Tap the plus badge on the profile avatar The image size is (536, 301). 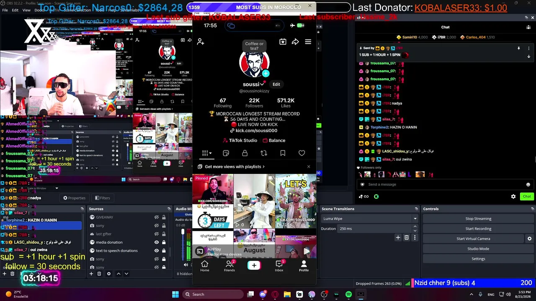tap(265, 74)
